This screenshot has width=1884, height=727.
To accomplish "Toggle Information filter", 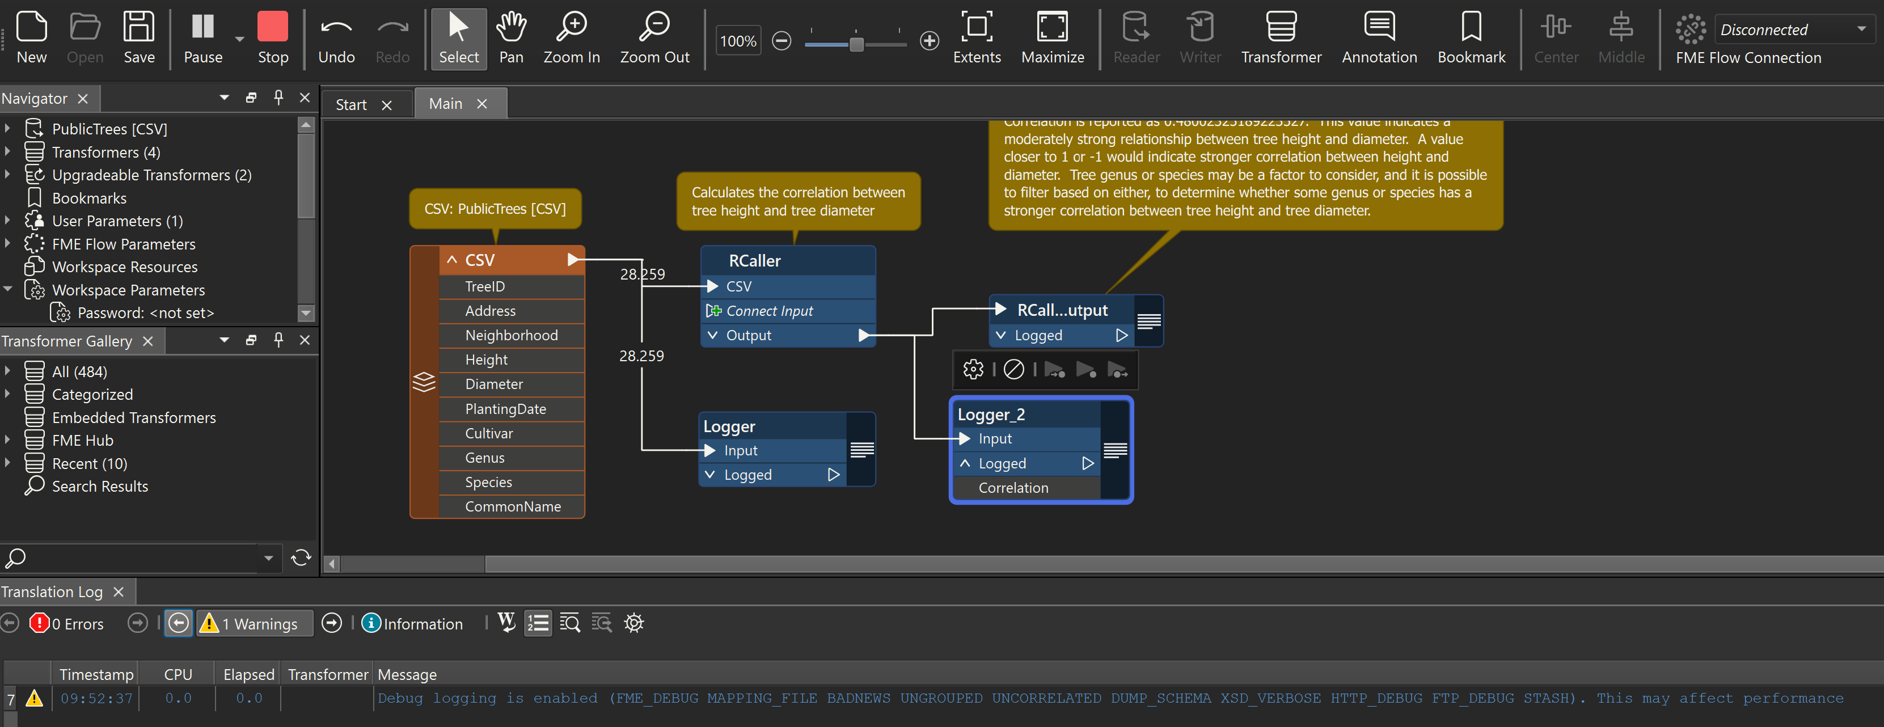I will [x=412, y=624].
